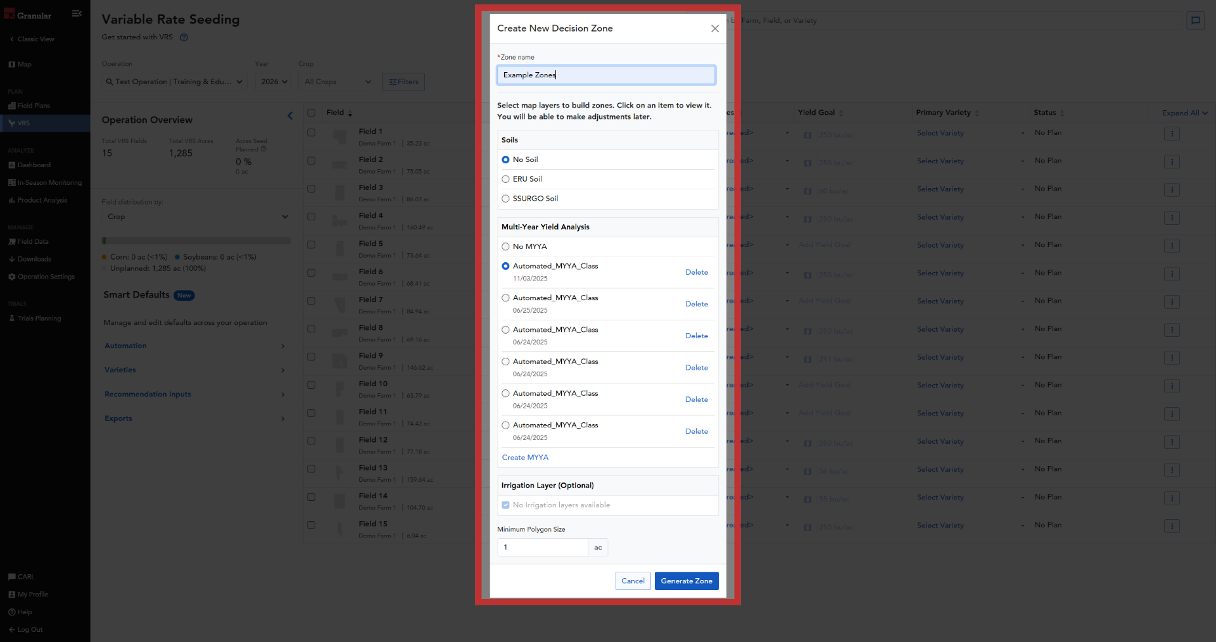
Task: Delete the MYYA dated 11/03/2025
Action: (x=697, y=272)
